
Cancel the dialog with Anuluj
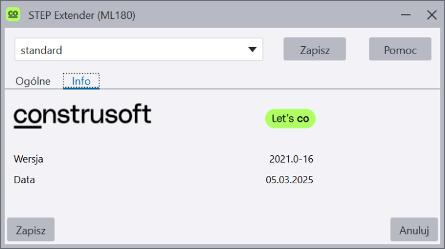point(414,230)
